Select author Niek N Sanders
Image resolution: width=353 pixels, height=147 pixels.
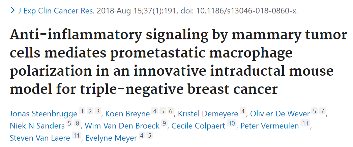coord(37,126)
